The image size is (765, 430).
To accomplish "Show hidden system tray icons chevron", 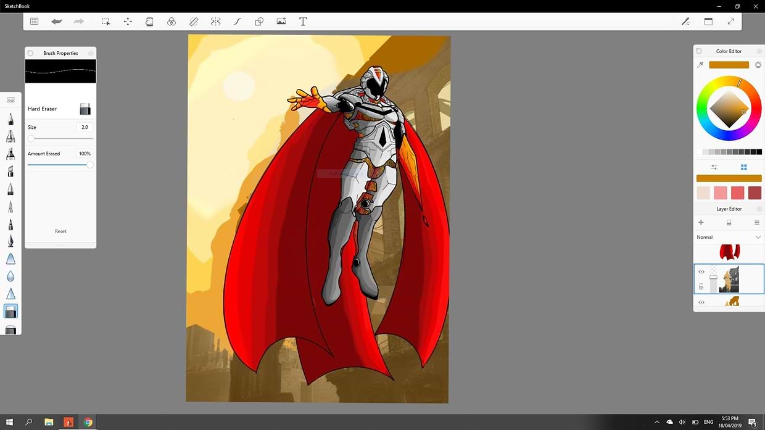I will [656, 422].
